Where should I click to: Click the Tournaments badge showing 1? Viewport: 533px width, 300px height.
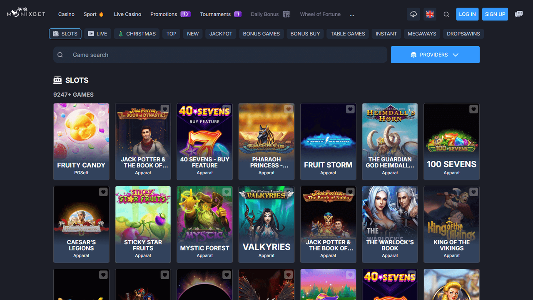click(238, 14)
